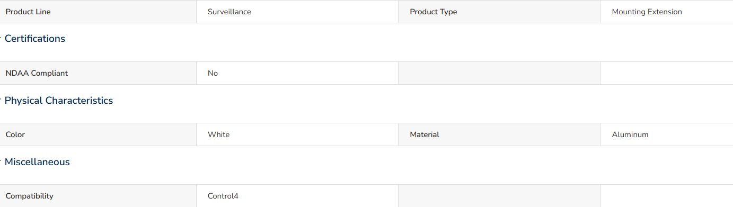Click the chevron beside Certifications

pos(1,39)
